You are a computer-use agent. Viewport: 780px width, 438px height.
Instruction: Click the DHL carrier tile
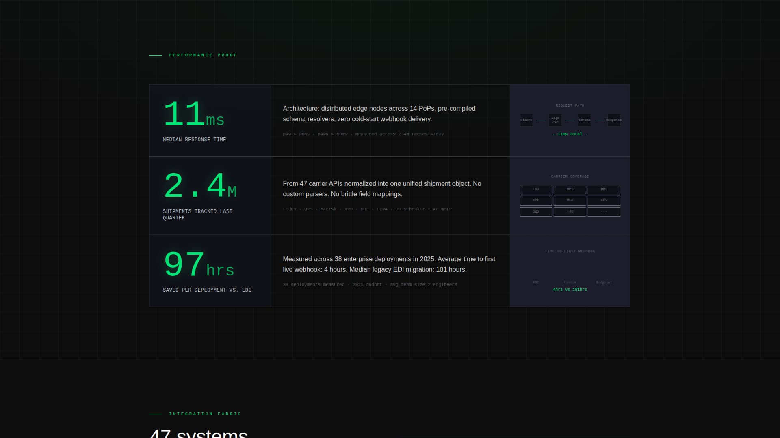(x=604, y=189)
